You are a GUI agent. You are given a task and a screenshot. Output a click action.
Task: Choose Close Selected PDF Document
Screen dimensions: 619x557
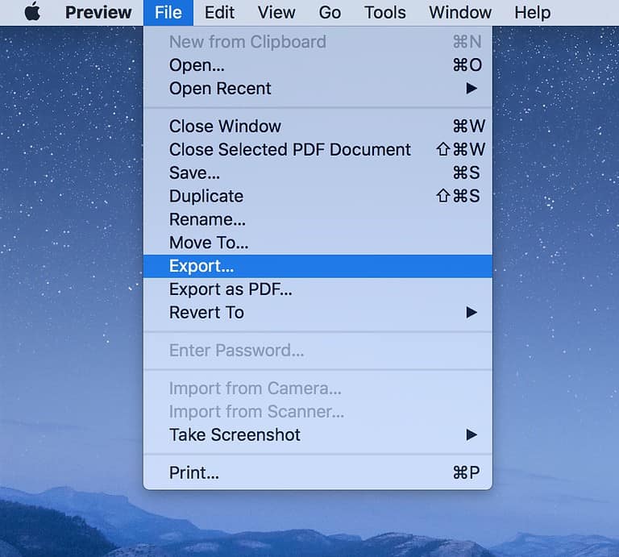click(x=289, y=150)
